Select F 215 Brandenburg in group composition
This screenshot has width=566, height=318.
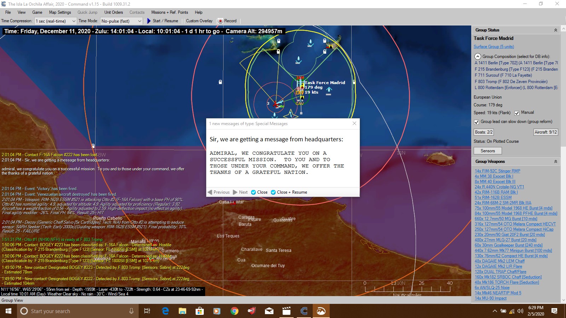click(x=516, y=69)
